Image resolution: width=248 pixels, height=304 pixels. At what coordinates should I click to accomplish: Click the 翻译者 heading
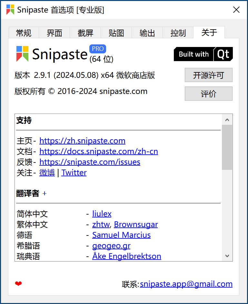pos(28,193)
